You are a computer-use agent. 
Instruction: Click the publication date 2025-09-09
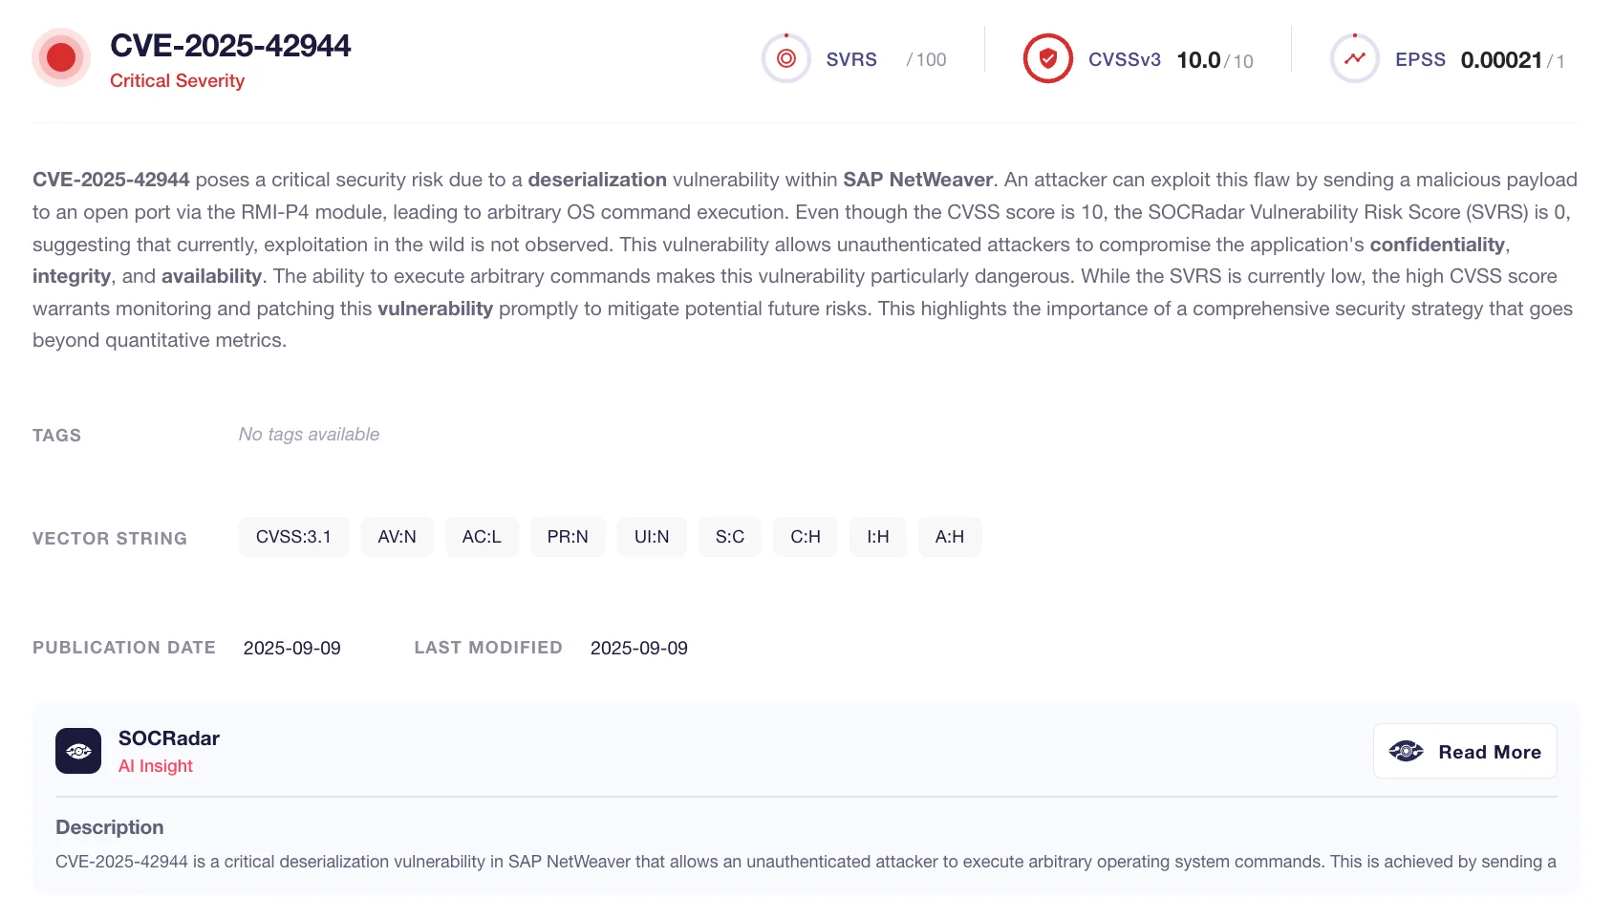[x=292, y=649]
